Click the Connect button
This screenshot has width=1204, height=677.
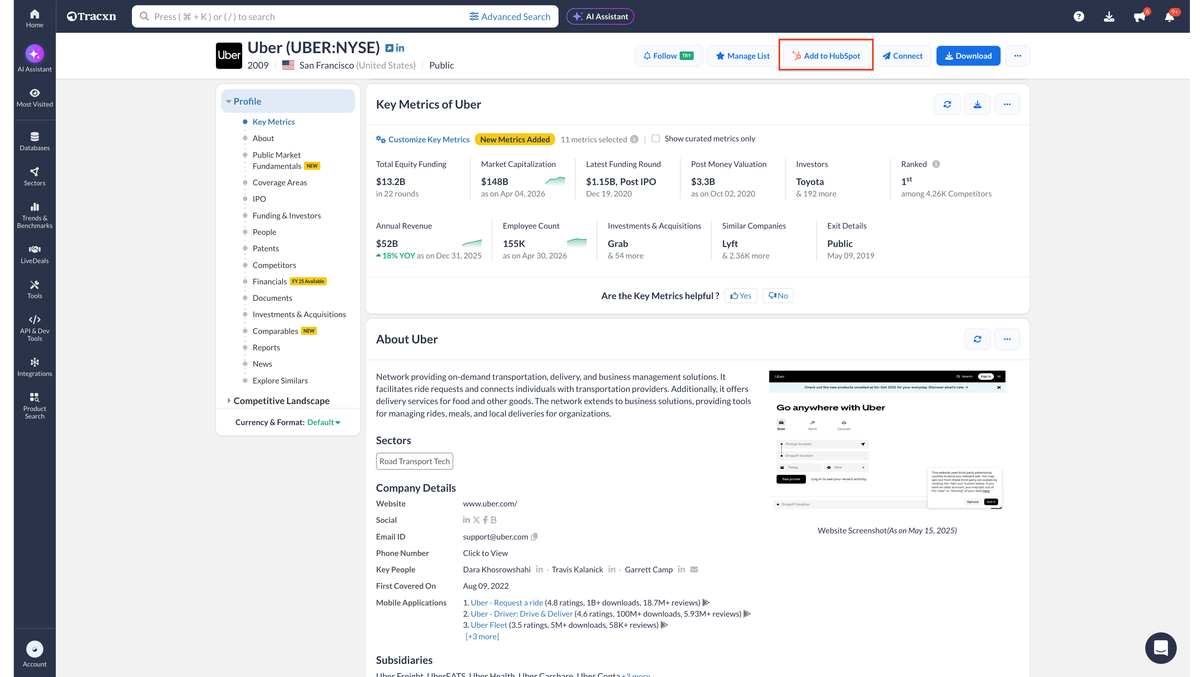click(x=902, y=56)
